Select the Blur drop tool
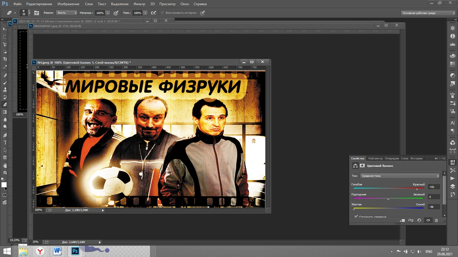 [5, 120]
